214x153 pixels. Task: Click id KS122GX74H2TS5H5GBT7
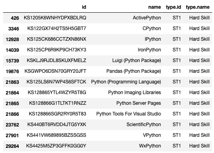click(x=57, y=28)
